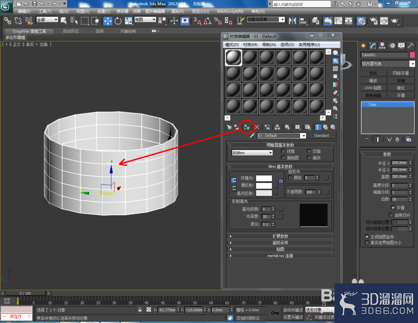Toggle Backlight icon in Material Editor
The height and width of the screenshot is (323, 418).
(x=335, y=61)
